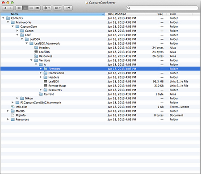Select the Current alias icon
Image resolution: width=201 pixels, height=174 pixels.
pyautogui.click(x=41, y=94)
